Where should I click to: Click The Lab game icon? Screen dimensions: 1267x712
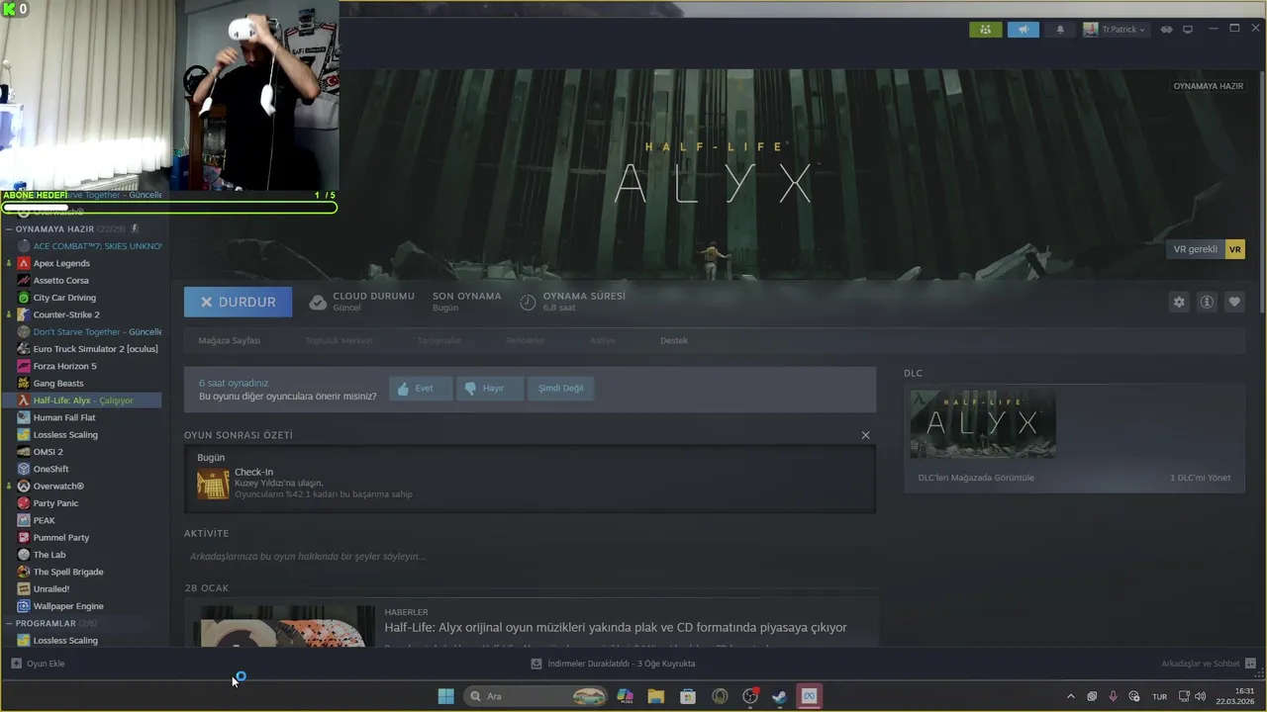[x=24, y=555]
